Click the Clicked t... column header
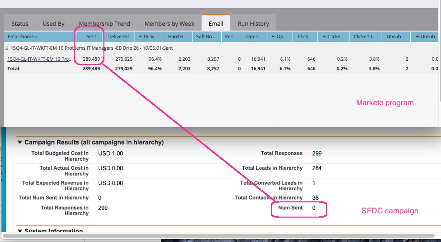Screen dimensions: 441x242 click(x=366, y=36)
